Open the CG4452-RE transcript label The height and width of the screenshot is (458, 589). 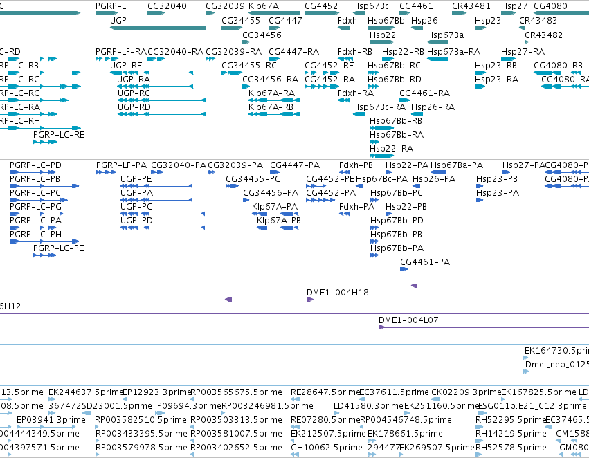point(329,65)
